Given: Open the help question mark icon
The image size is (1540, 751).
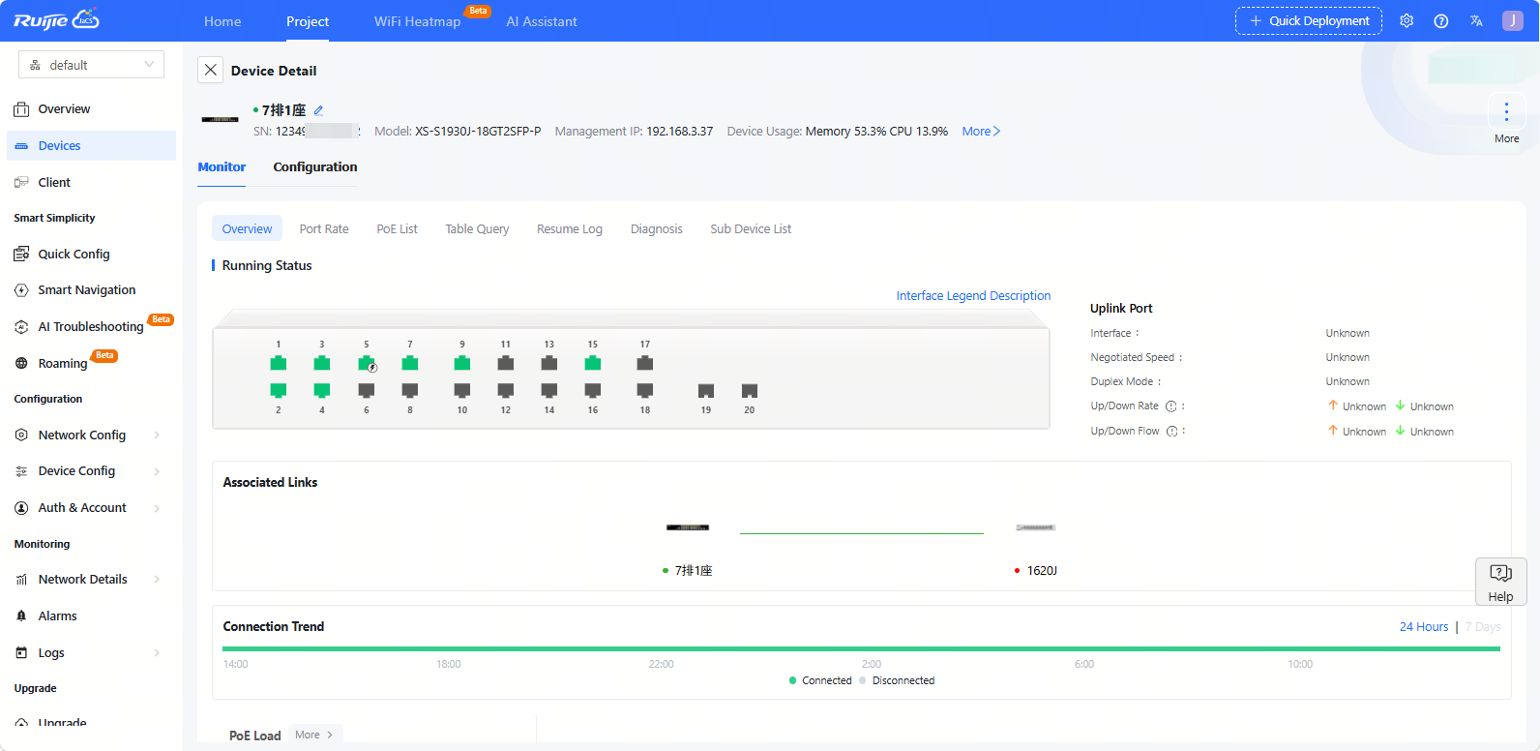Looking at the screenshot, I should pos(1441,21).
